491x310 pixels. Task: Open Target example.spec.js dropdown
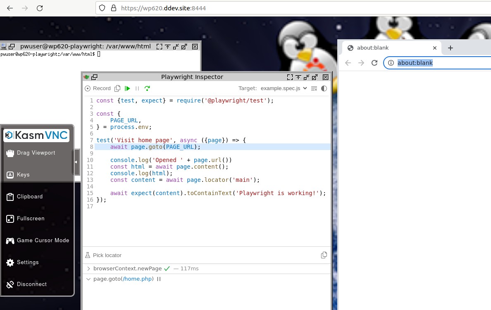tap(284, 88)
